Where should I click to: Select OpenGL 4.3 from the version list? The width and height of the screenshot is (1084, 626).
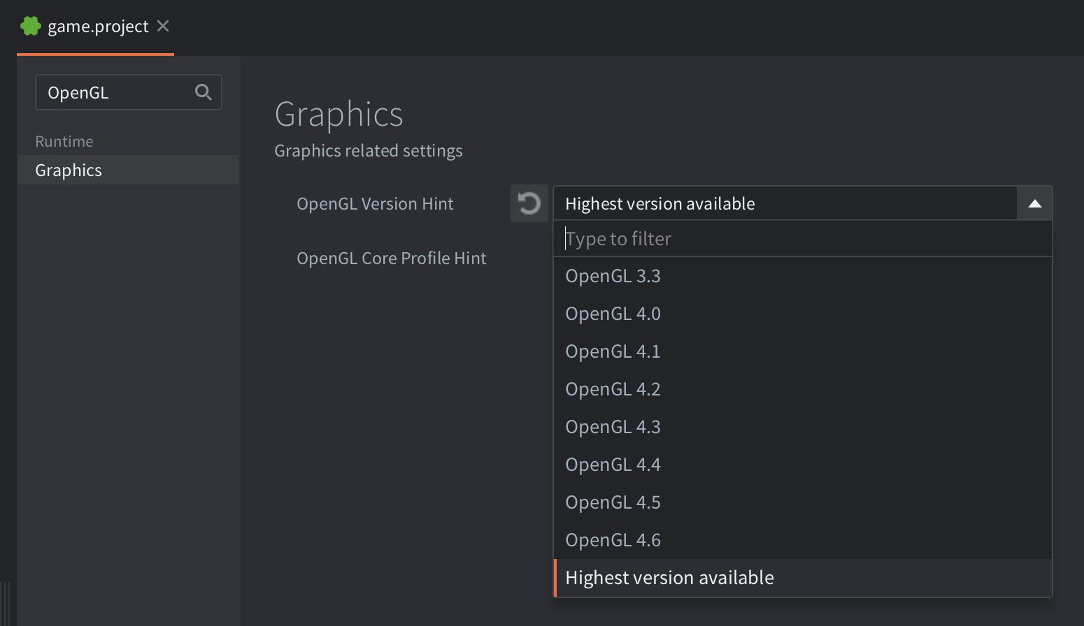[x=613, y=426]
